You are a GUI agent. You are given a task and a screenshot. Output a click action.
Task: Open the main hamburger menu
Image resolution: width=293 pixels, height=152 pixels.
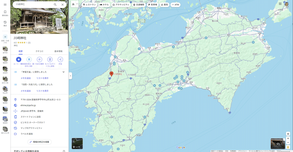click(5, 4)
